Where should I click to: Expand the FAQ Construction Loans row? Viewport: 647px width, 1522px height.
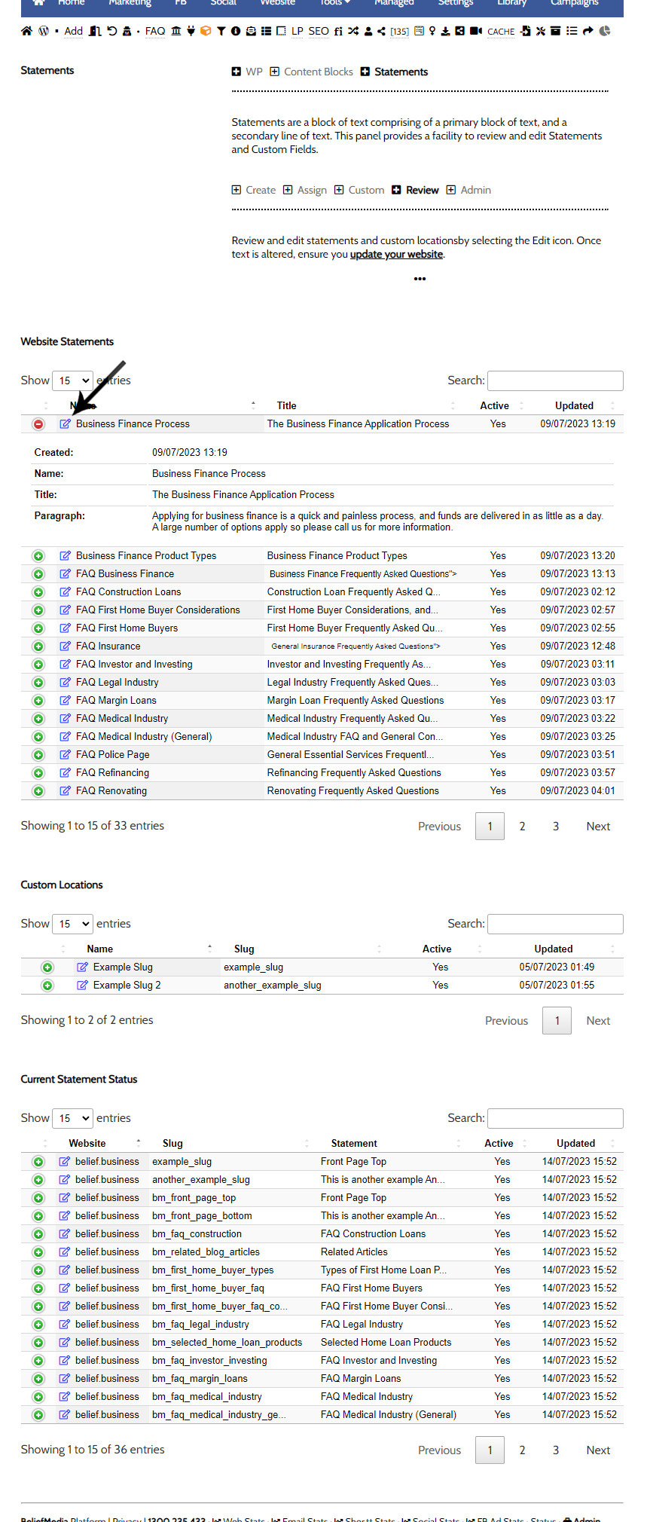tap(38, 592)
